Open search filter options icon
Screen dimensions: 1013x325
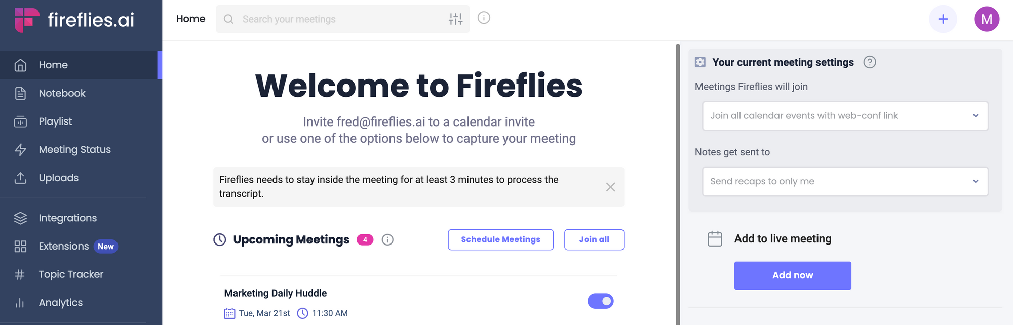click(455, 19)
